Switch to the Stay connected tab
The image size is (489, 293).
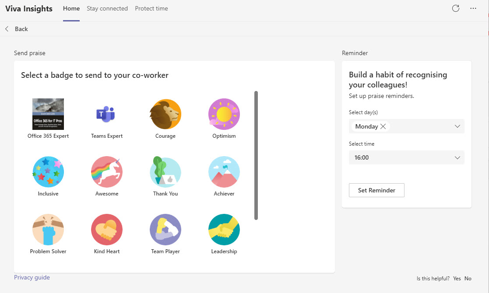107,8
